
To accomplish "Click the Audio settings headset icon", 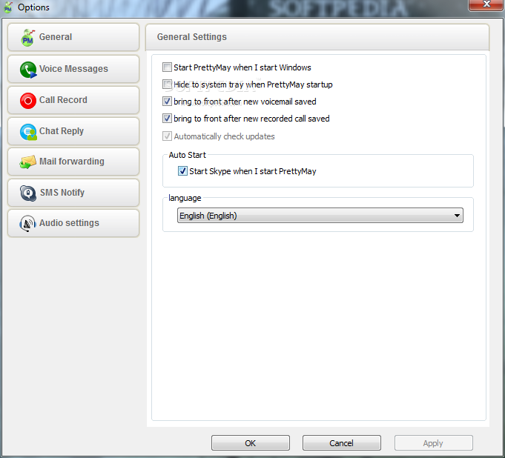I will point(27,223).
